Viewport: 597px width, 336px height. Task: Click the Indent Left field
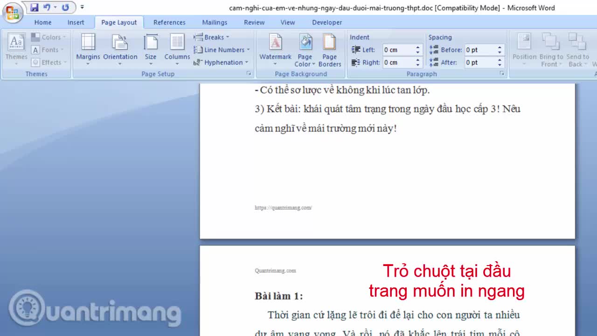398,50
